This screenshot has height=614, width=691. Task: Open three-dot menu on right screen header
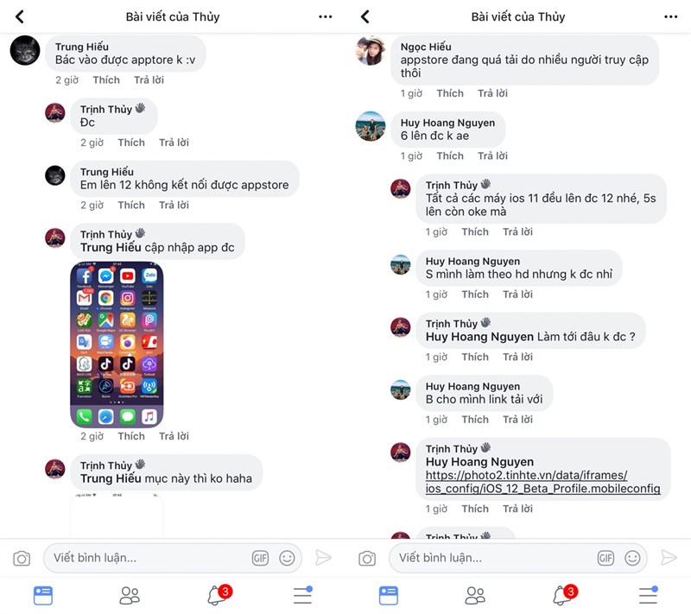(x=670, y=16)
